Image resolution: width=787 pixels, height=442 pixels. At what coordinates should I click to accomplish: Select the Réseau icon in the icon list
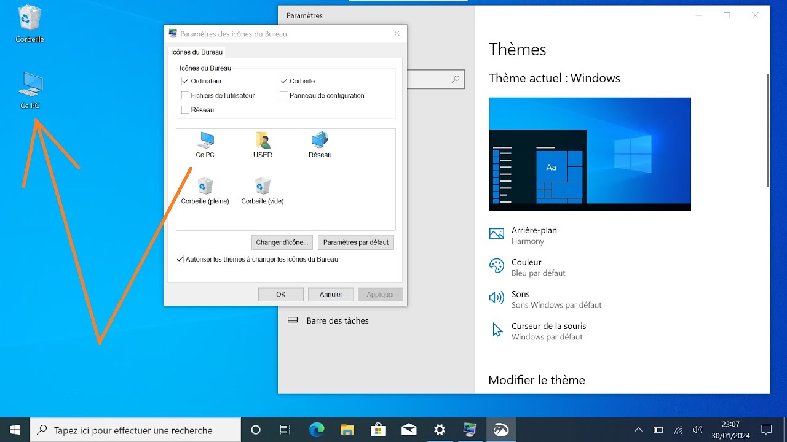320,145
